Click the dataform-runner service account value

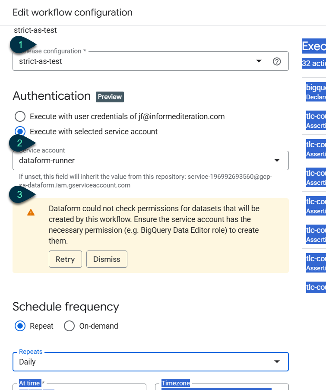47,161
